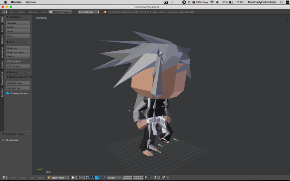The height and width of the screenshot is (181, 290).
Task: Click the MultiEdit Exit button
Action: point(18,88)
